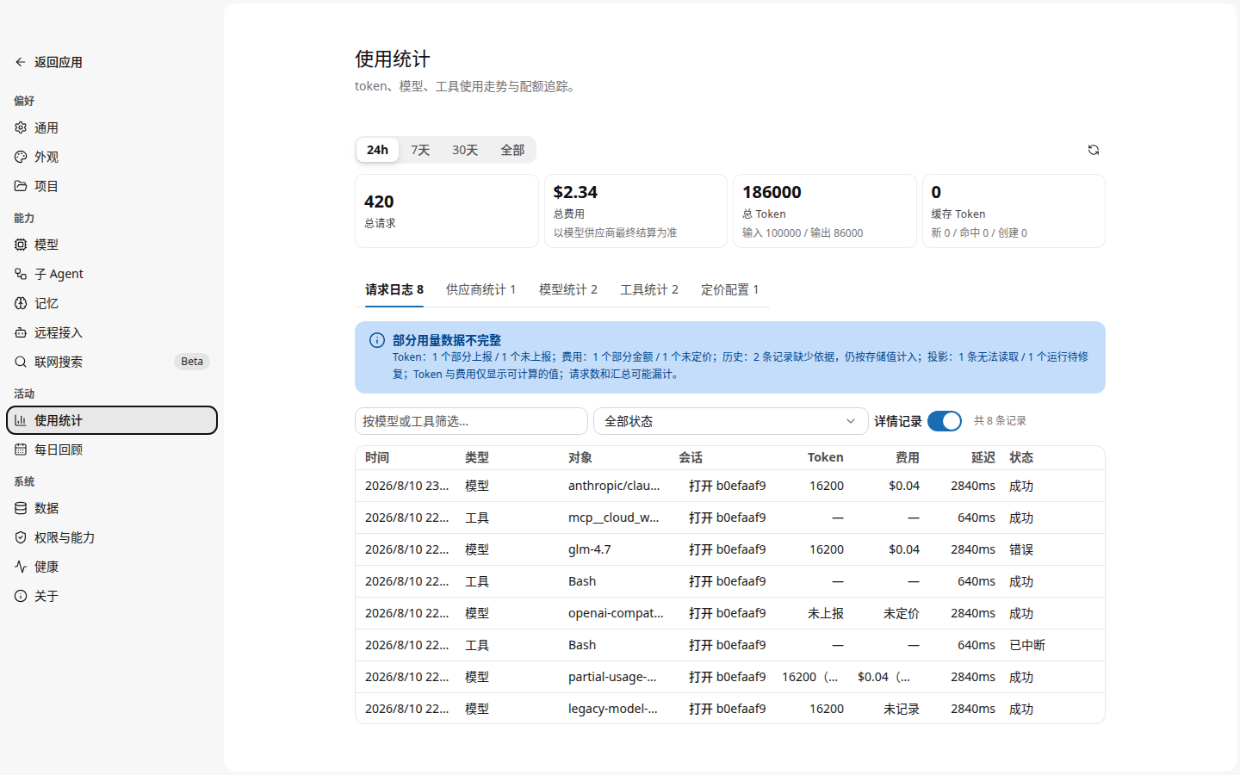Switch to the 供应商统计 tab
1240x775 pixels.
click(480, 289)
